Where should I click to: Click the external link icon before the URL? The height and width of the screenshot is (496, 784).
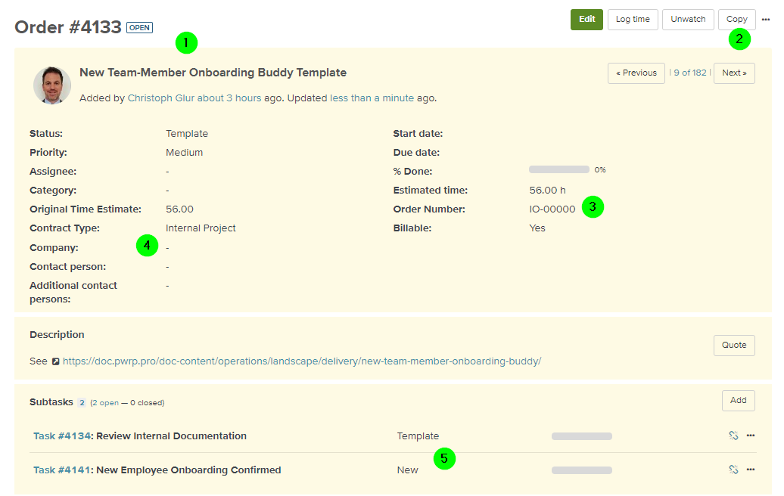point(56,361)
